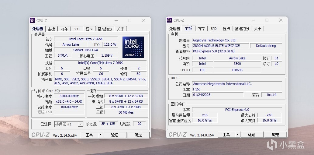The image size is (314, 155).
Task: Open SPD tab in right window
Action: 214,29
